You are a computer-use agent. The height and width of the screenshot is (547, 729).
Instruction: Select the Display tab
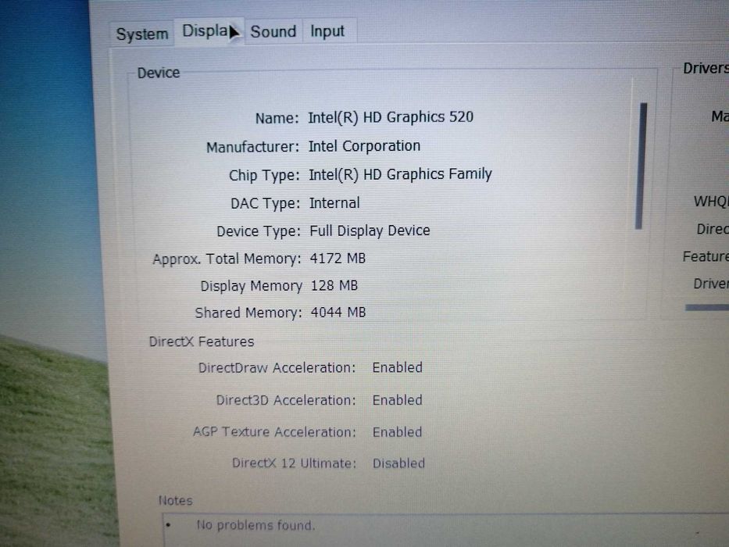[x=209, y=31]
